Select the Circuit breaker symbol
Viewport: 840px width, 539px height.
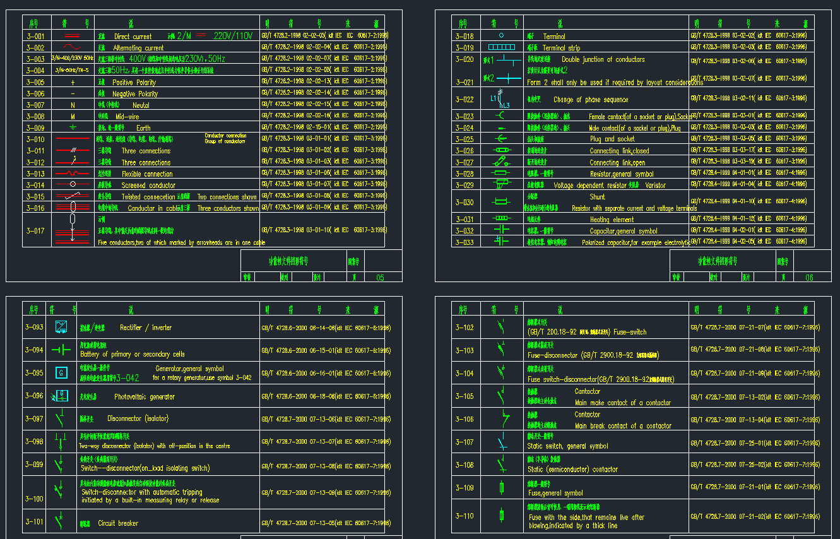point(61,521)
